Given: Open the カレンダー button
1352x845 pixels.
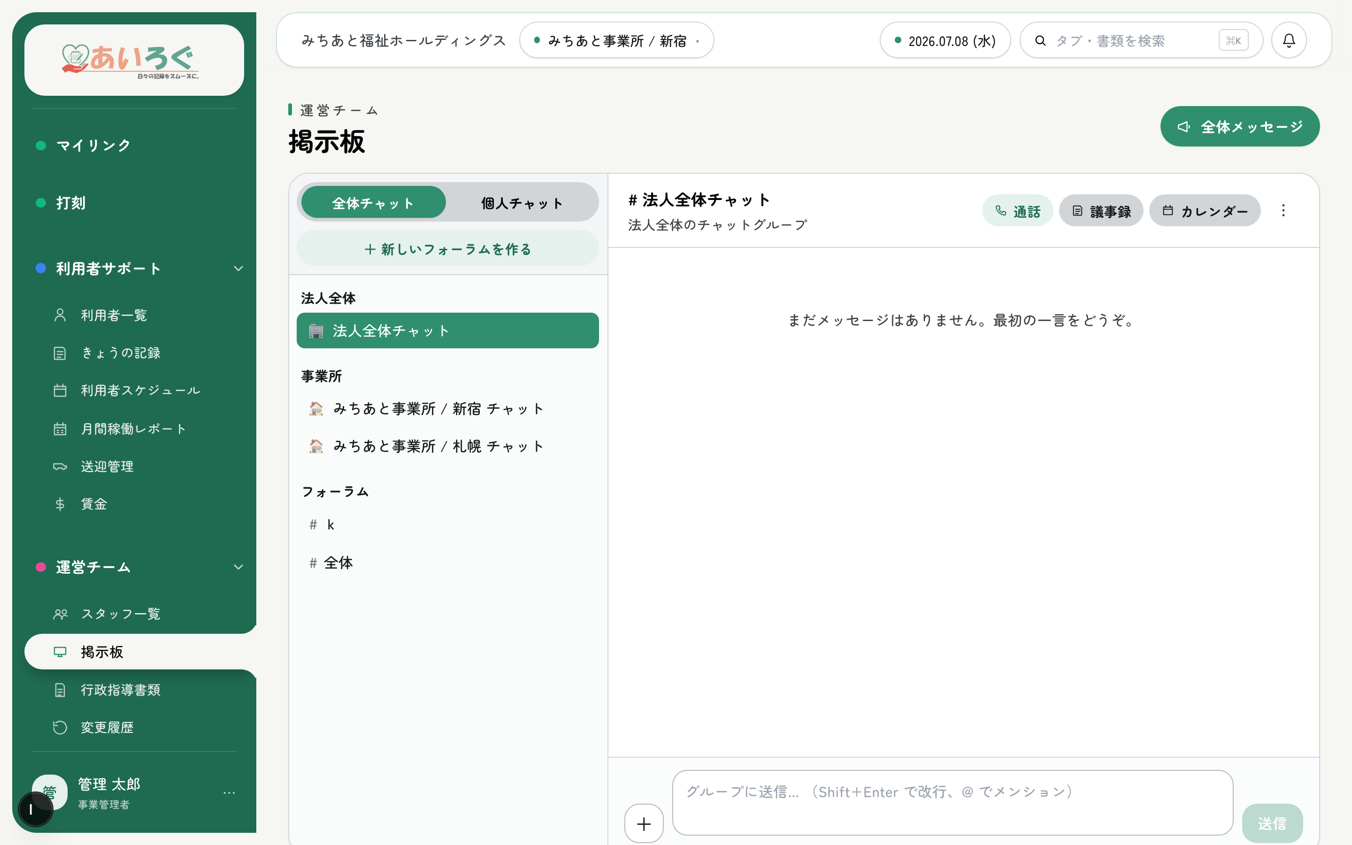Looking at the screenshot, I should click(1205, 211).
